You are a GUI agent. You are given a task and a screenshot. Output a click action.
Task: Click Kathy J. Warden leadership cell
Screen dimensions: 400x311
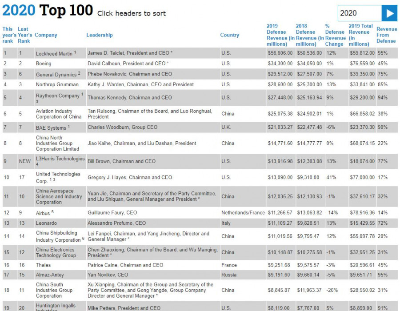[x=153, y=84]
